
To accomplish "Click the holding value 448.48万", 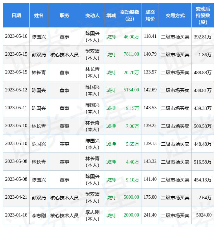I will pos(203,144).
